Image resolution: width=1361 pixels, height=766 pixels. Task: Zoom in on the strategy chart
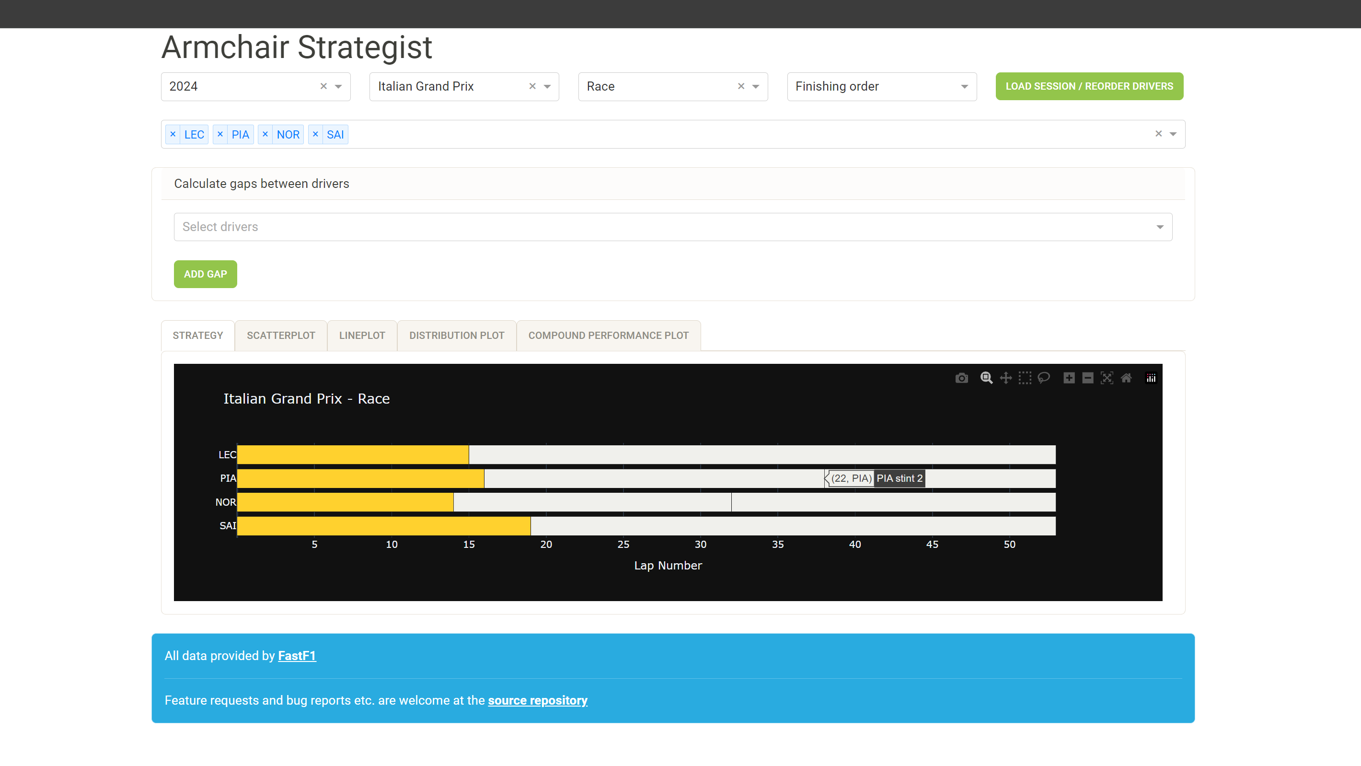tap(1068, 377)
